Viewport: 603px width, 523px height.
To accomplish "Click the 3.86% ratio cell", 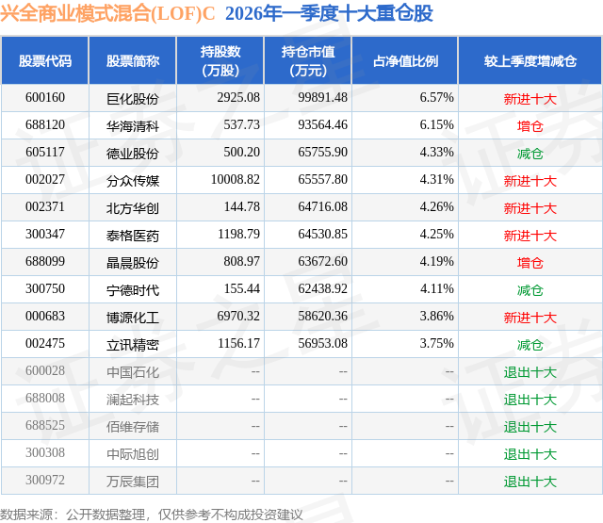I will pyautogui.click(x=437, y=316).
